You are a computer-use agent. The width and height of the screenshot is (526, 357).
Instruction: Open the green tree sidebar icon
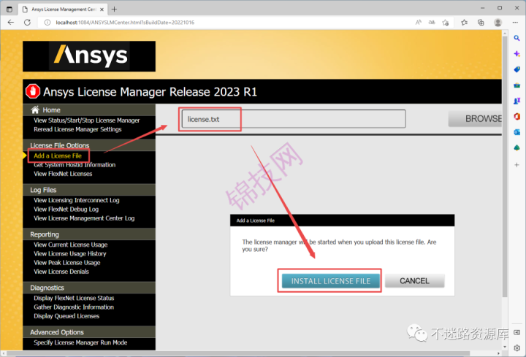(x=517, y=147)
